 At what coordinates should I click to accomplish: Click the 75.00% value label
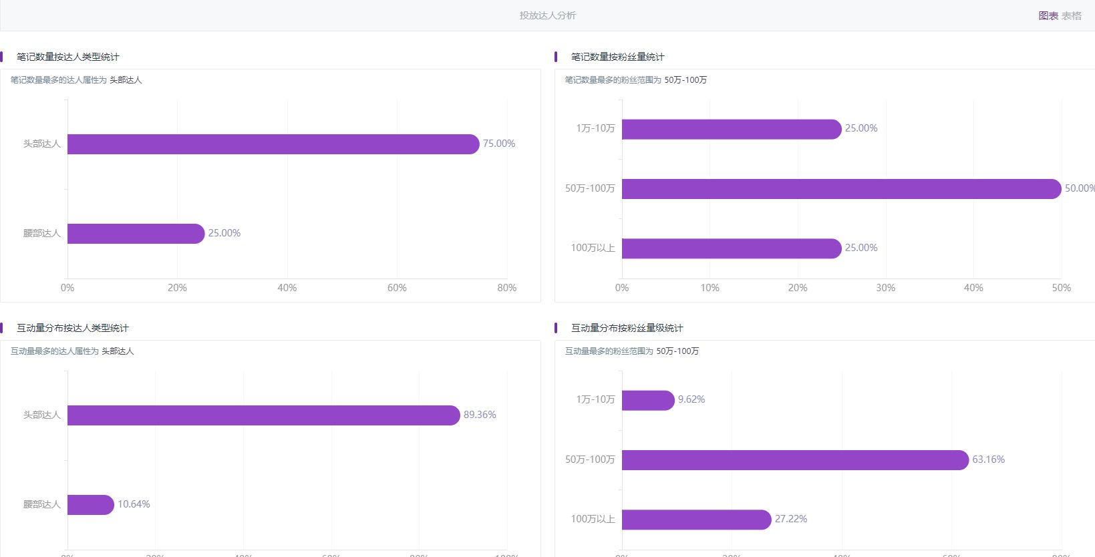click(498, 144)
